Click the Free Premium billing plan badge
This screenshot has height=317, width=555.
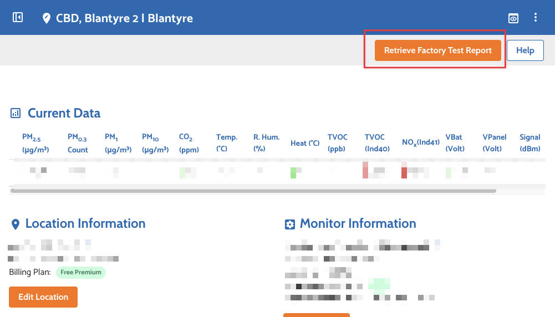80,272
